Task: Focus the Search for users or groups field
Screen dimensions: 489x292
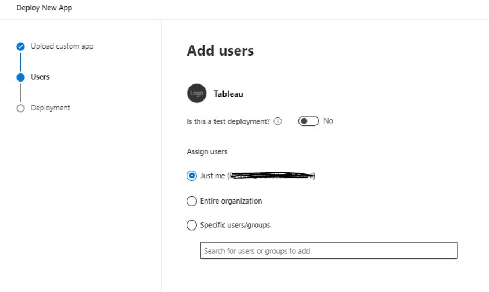Action: 329,251
